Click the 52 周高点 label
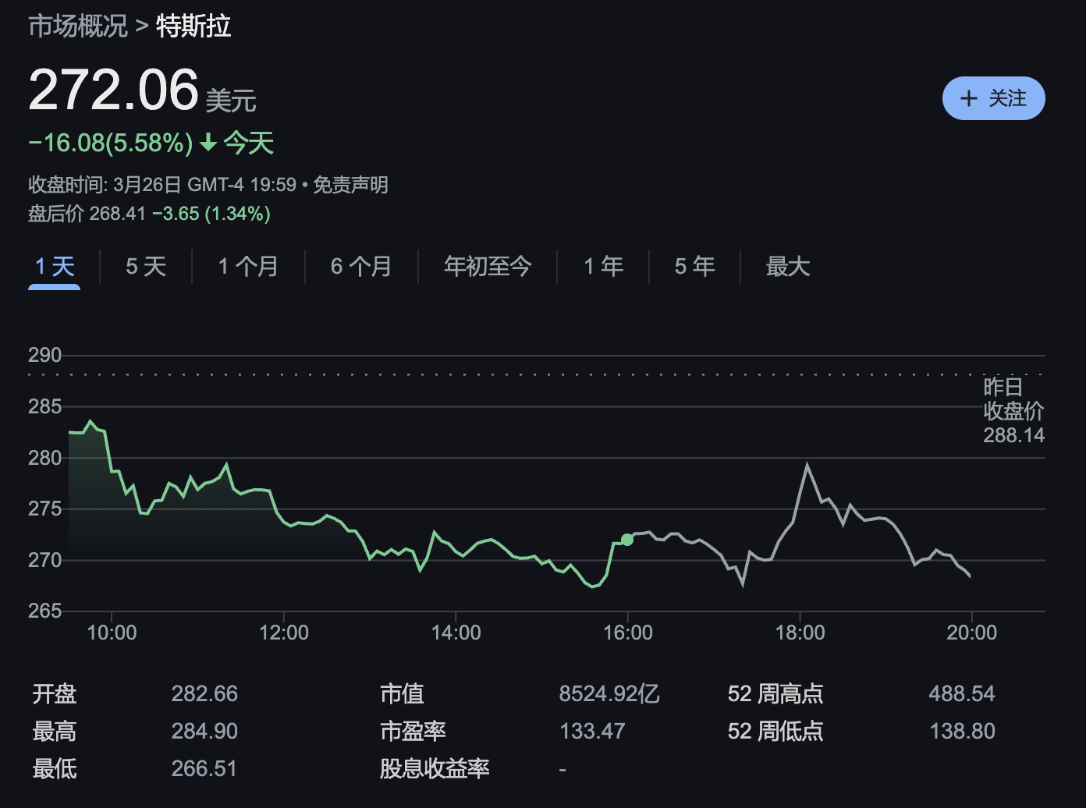 pos(775,693)
